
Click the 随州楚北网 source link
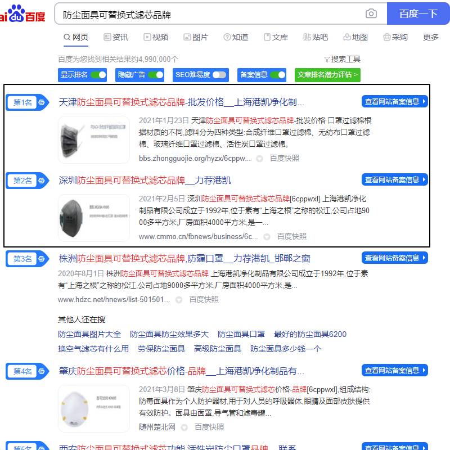click(157, 427)
